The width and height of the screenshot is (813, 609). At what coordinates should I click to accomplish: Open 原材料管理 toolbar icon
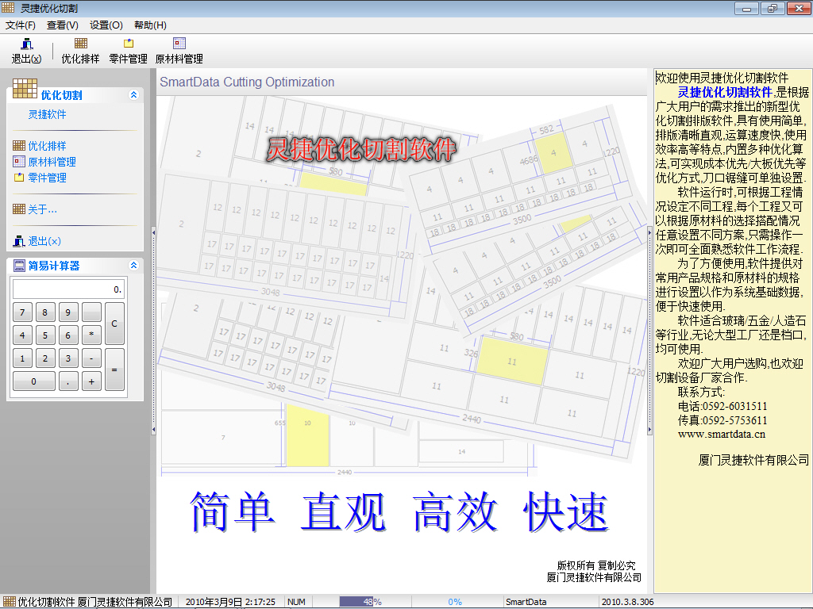click(x=179, y=44)
